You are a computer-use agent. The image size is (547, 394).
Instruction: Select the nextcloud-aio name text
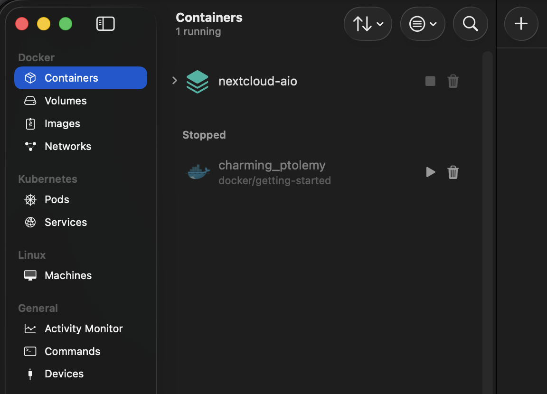(258, 81)
